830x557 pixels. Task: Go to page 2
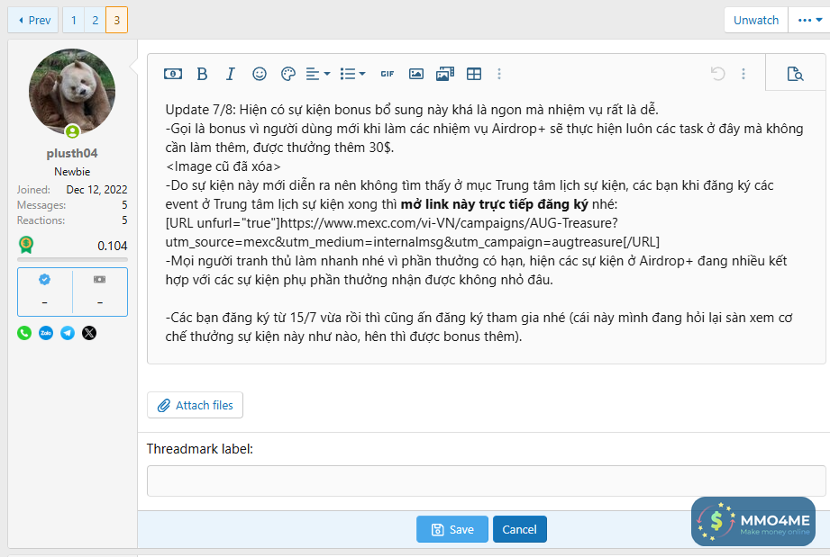point(96,20)
